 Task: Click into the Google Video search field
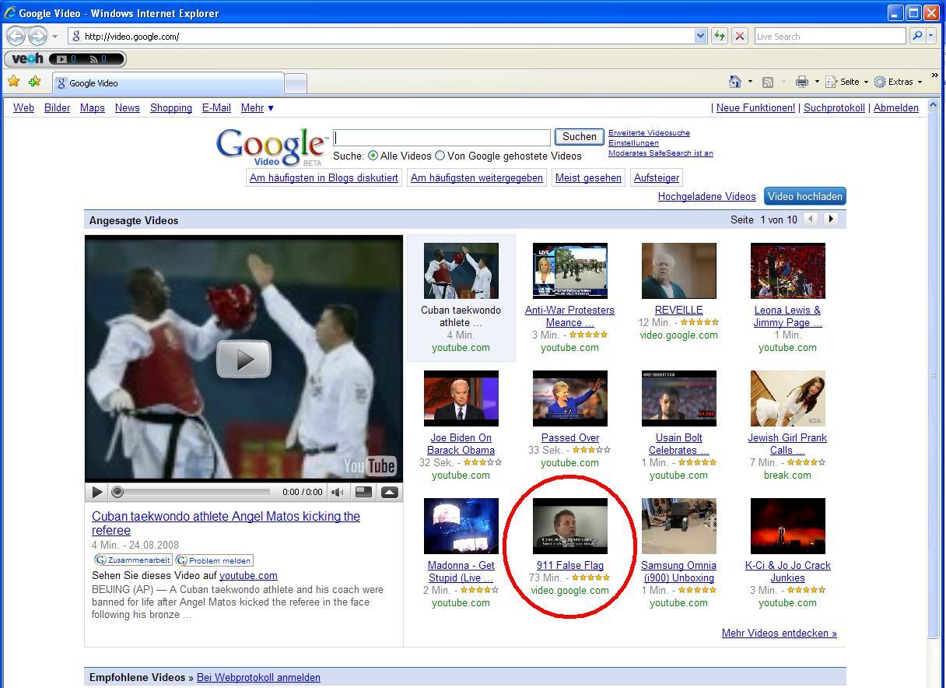pyautogui.click(x=442, y=138)
